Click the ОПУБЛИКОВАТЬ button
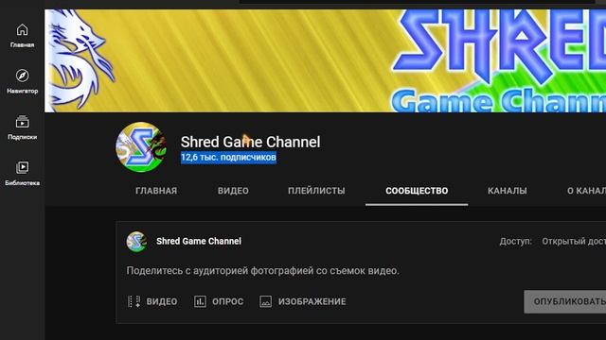Image resolution: width=606 pixels, height=340 pixels. (565, 301)
